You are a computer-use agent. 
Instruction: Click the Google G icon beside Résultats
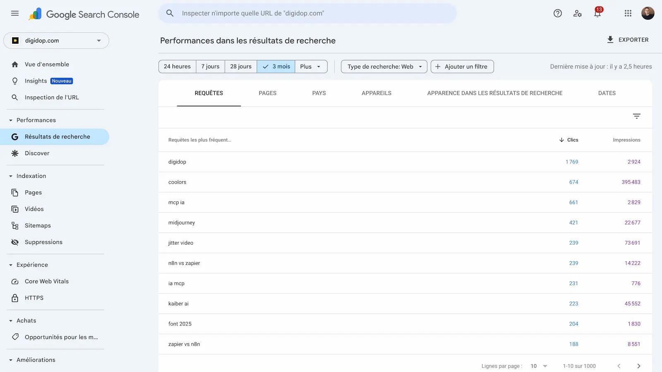point(15,137)
